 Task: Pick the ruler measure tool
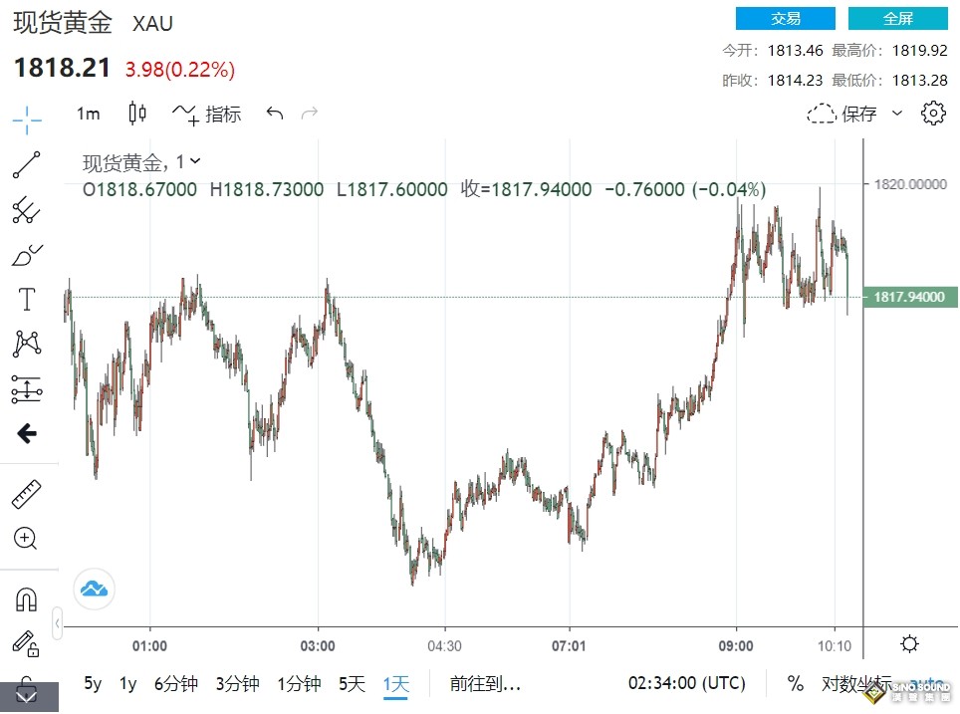pyautogui.click(x=27, y=495)
